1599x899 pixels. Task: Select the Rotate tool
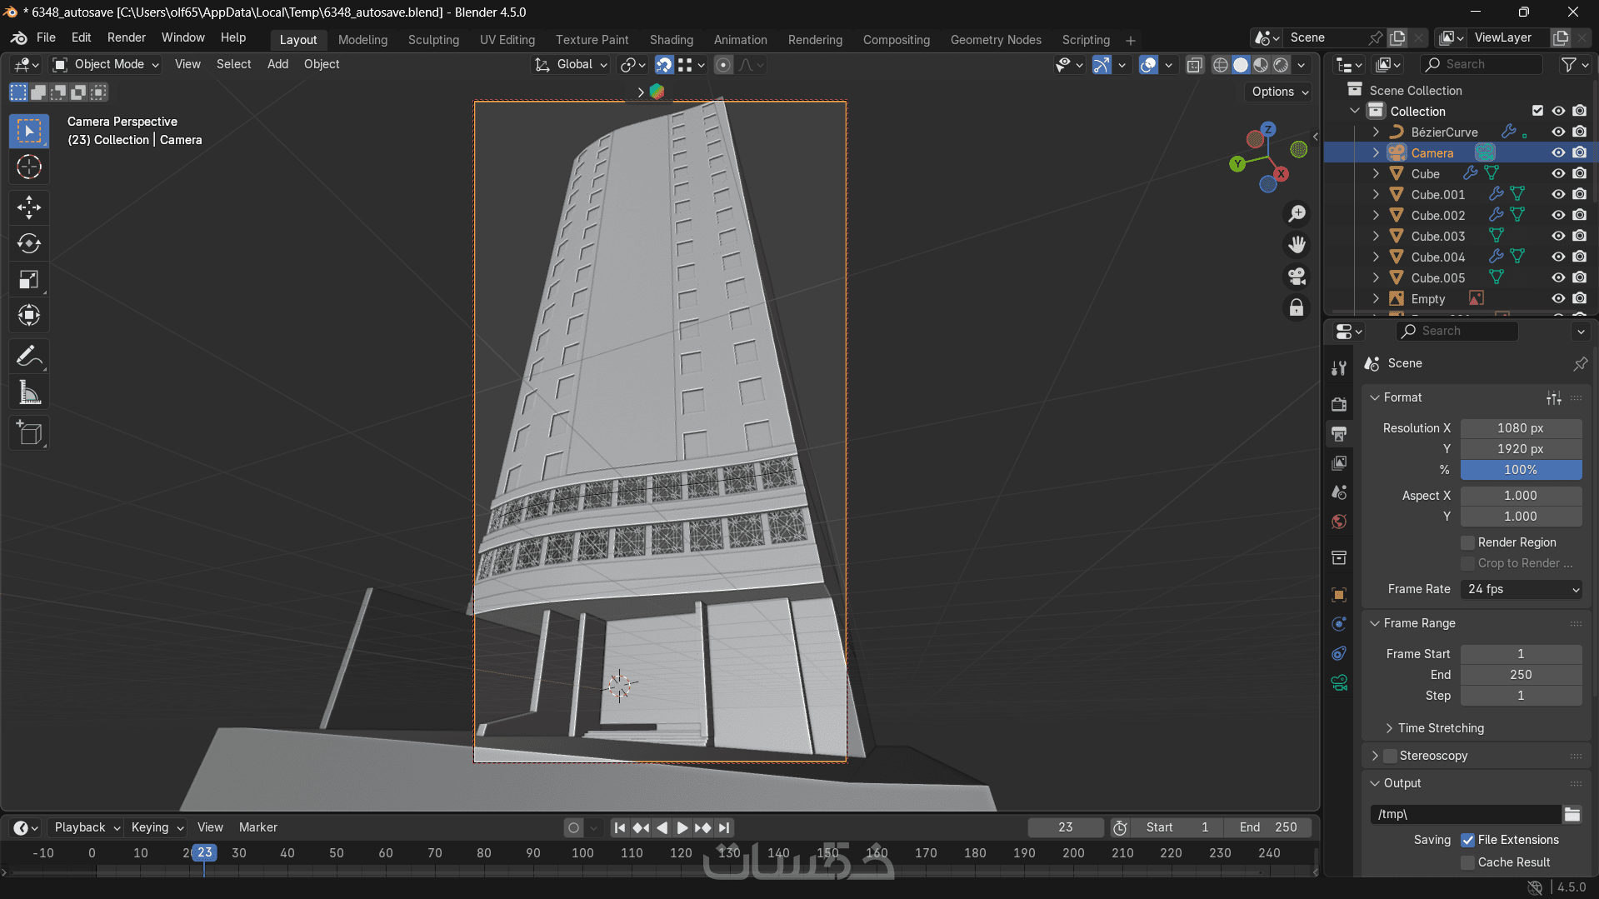(29, 243)
